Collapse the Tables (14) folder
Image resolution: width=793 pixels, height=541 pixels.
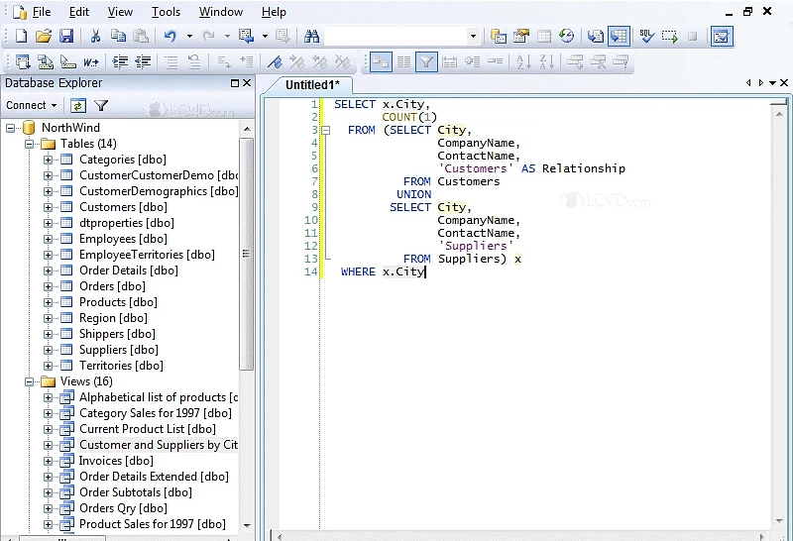pos(30,144)
